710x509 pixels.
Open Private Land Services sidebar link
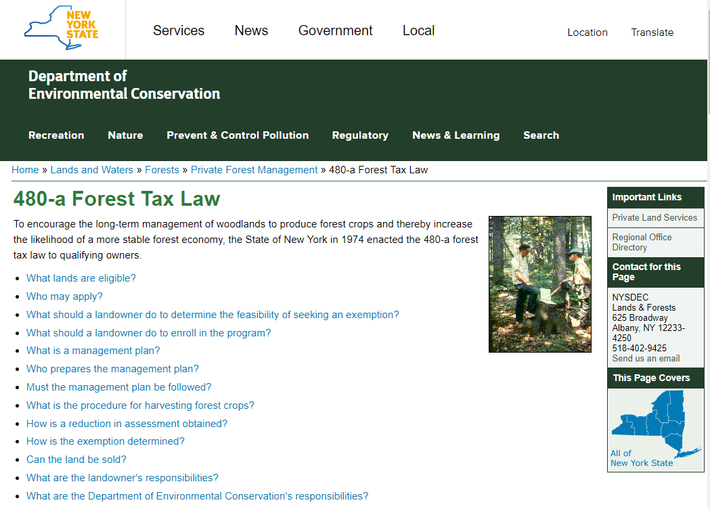654,218
